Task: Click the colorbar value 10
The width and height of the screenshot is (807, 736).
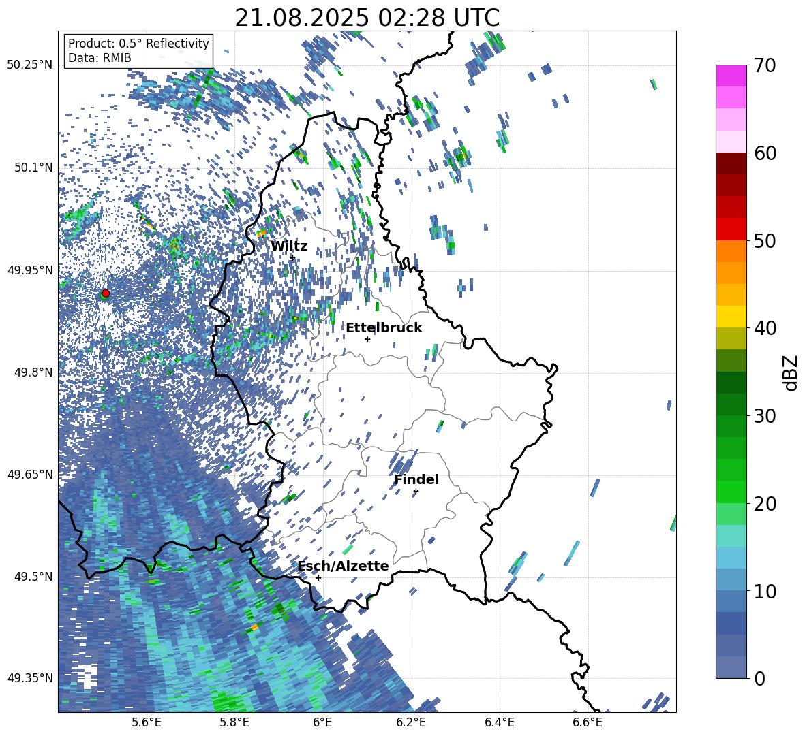Action: tap(765, 591)
